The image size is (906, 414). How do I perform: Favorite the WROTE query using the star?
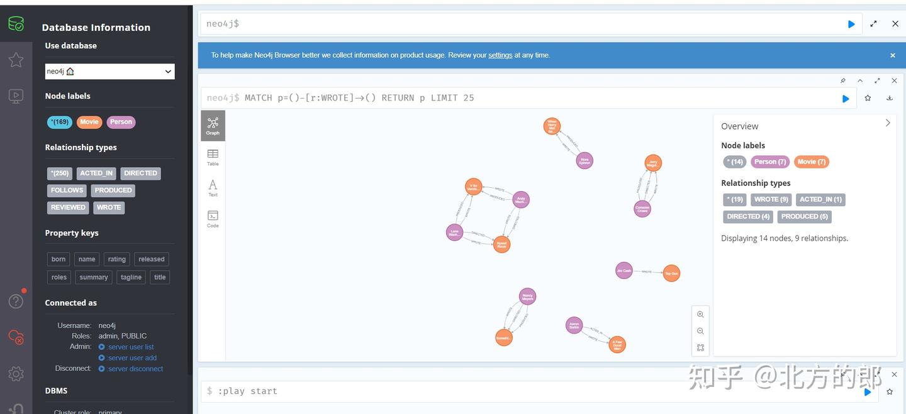868,98
